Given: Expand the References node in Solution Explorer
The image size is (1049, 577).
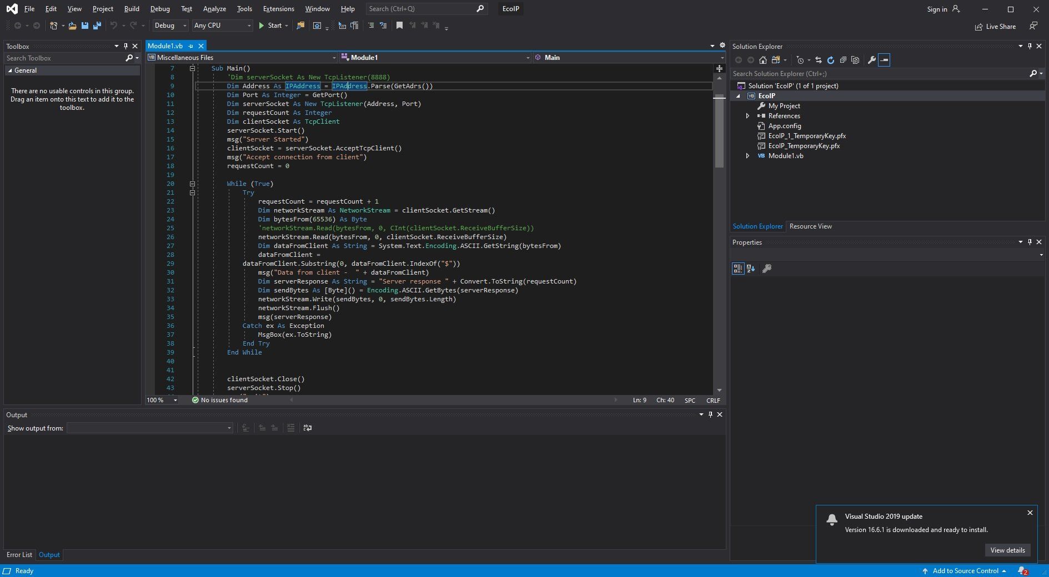Looking at the screenshot, I should point(747,116).
